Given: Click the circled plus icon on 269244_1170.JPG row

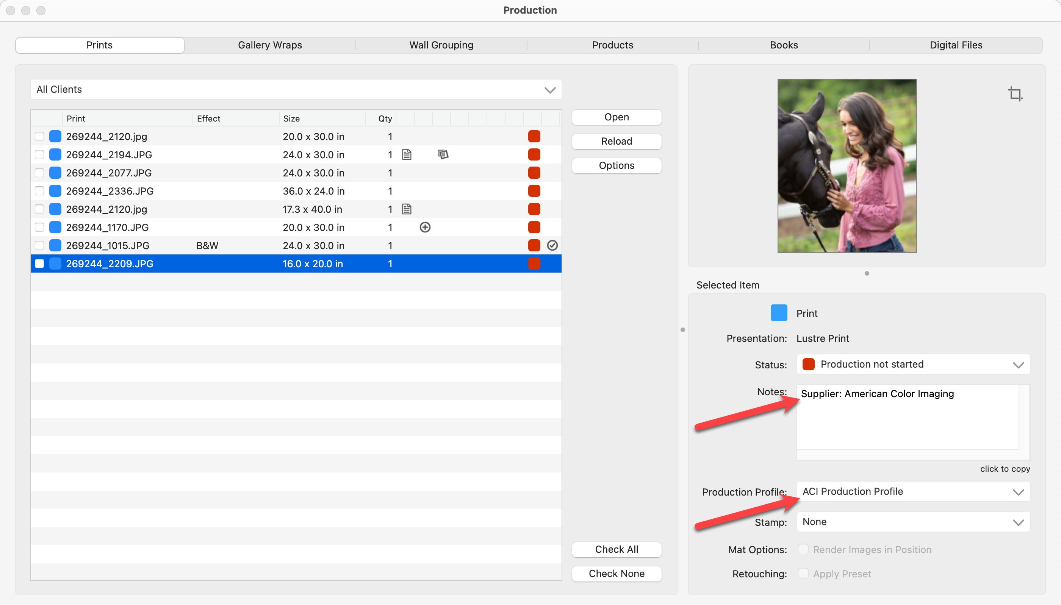Looking at the screenshot, I should pos(425,227).
